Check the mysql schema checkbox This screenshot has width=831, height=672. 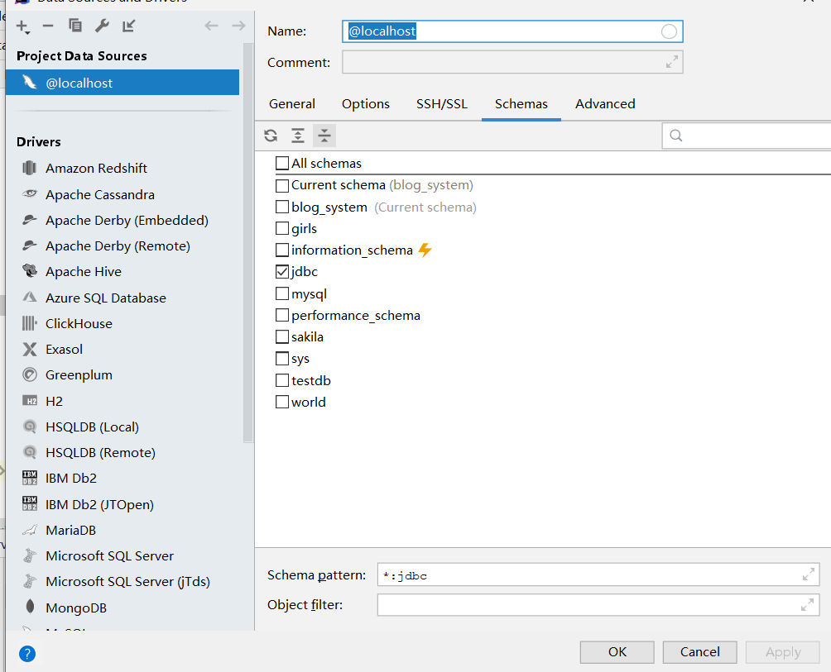coord(282,293)
